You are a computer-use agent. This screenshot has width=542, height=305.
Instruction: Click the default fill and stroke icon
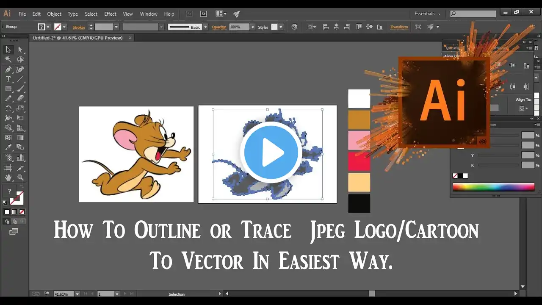5,203
